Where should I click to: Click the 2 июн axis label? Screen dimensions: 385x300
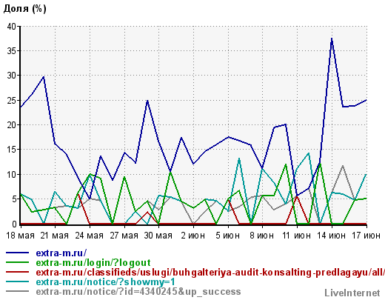click(193, 236)
